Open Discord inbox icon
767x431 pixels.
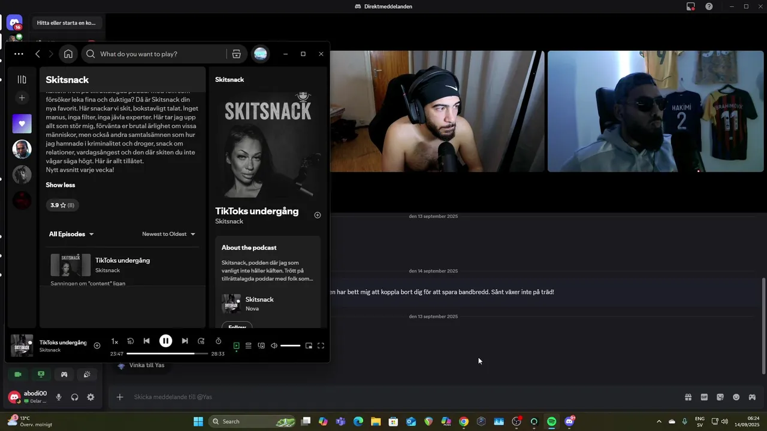pyautogui.click(x=691, y=7)
